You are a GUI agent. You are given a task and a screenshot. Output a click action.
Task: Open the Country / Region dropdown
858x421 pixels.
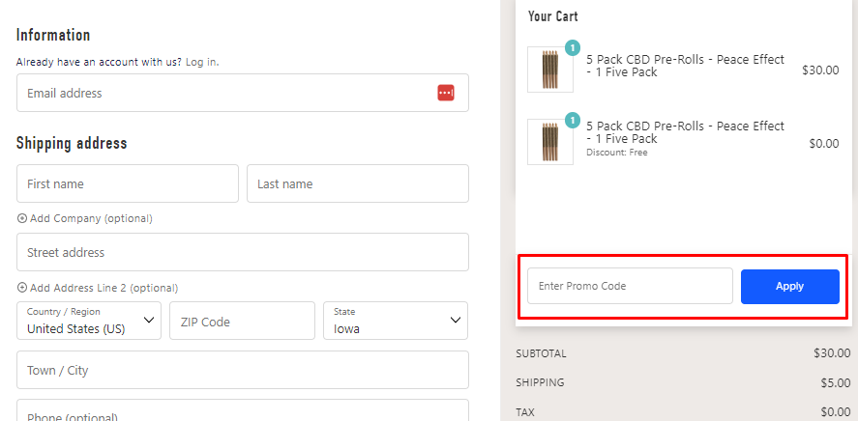click(89, 321)
